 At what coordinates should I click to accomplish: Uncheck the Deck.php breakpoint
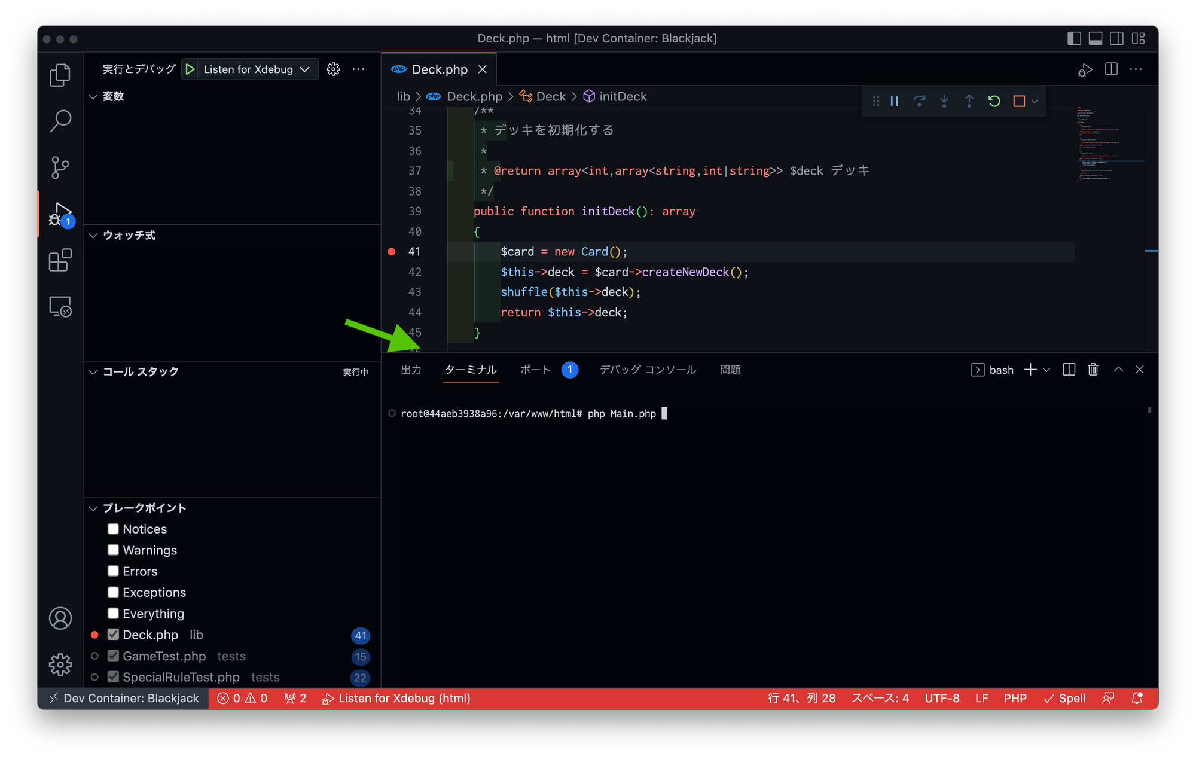113,635
